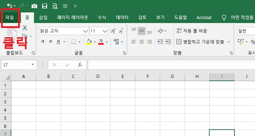Click the Undo arrow in quick access toolbar
255x136 pixels.
coord(10,6)
